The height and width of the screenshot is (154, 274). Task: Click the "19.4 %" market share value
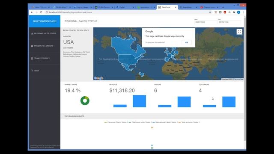(x=73, y=90)
